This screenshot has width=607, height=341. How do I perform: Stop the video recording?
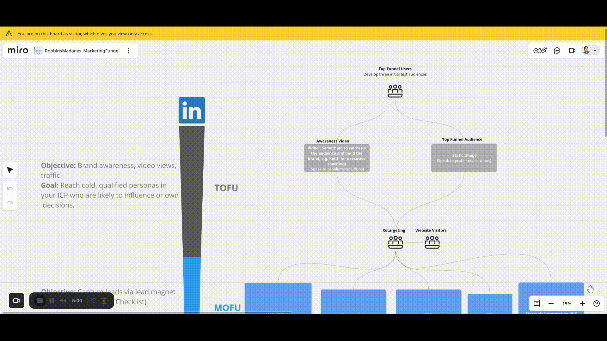click(x=40, y=301)
